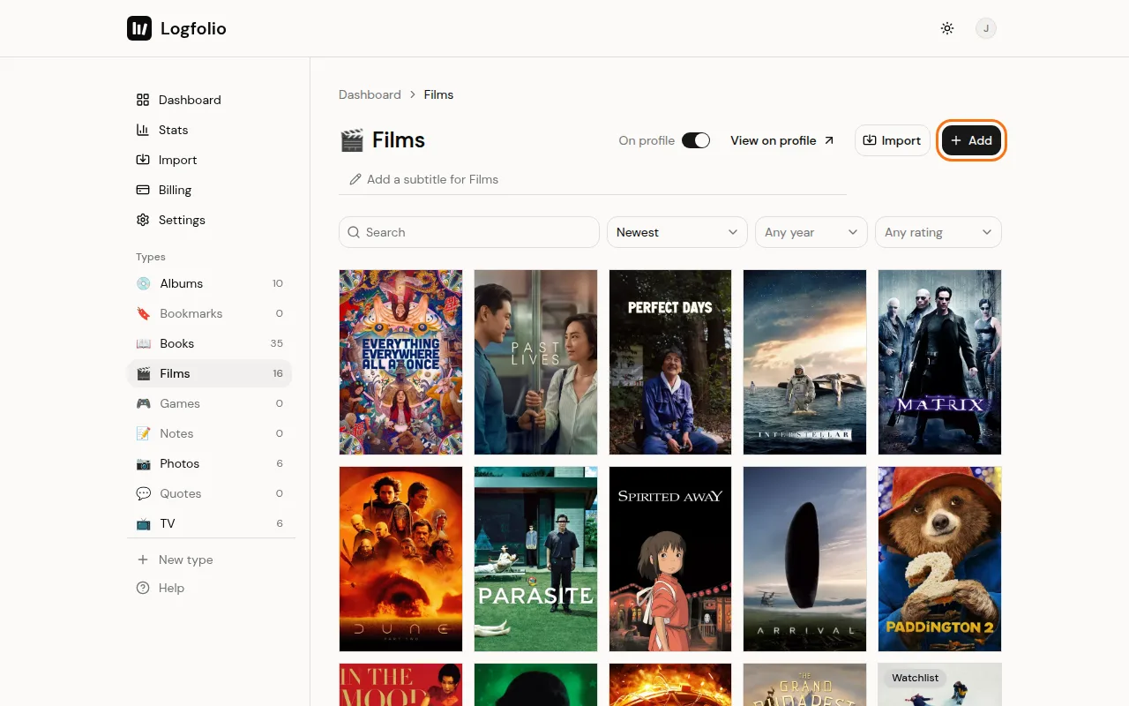Click the Types section label
The image size is (1129, 706).
[x=151, y=257]
